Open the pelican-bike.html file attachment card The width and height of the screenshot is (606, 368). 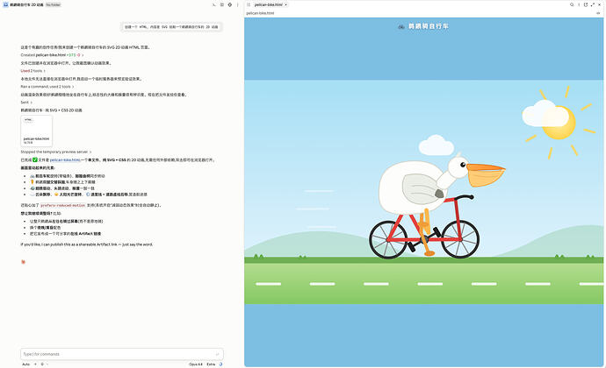(x=36, y=131)
